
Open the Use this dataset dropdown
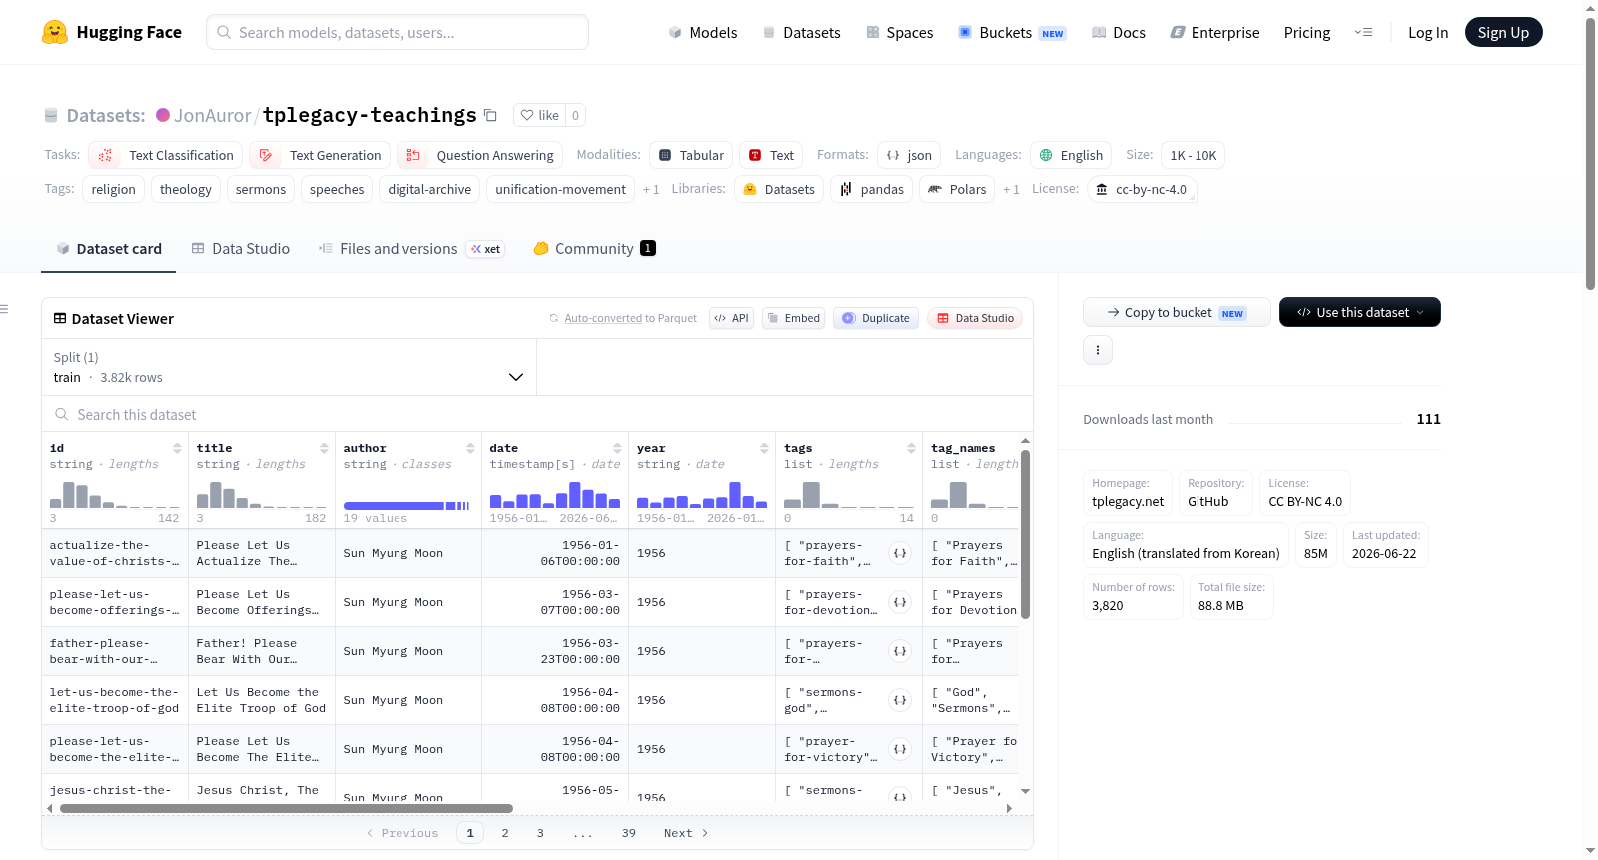1360,312
